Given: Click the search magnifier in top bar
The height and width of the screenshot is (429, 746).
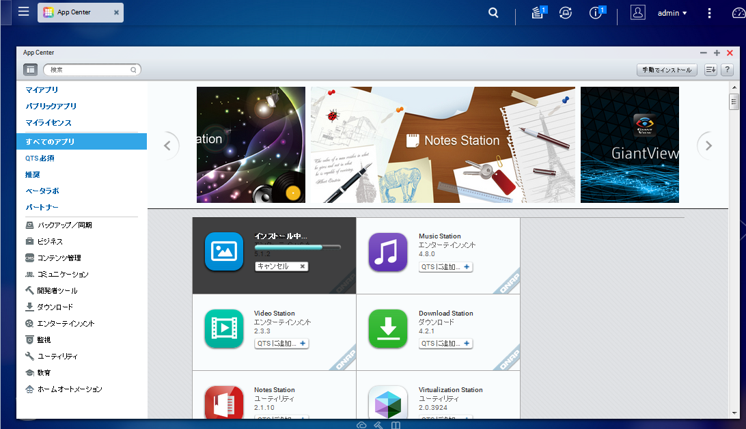Looking at the screenshot, I should point(493,13).
